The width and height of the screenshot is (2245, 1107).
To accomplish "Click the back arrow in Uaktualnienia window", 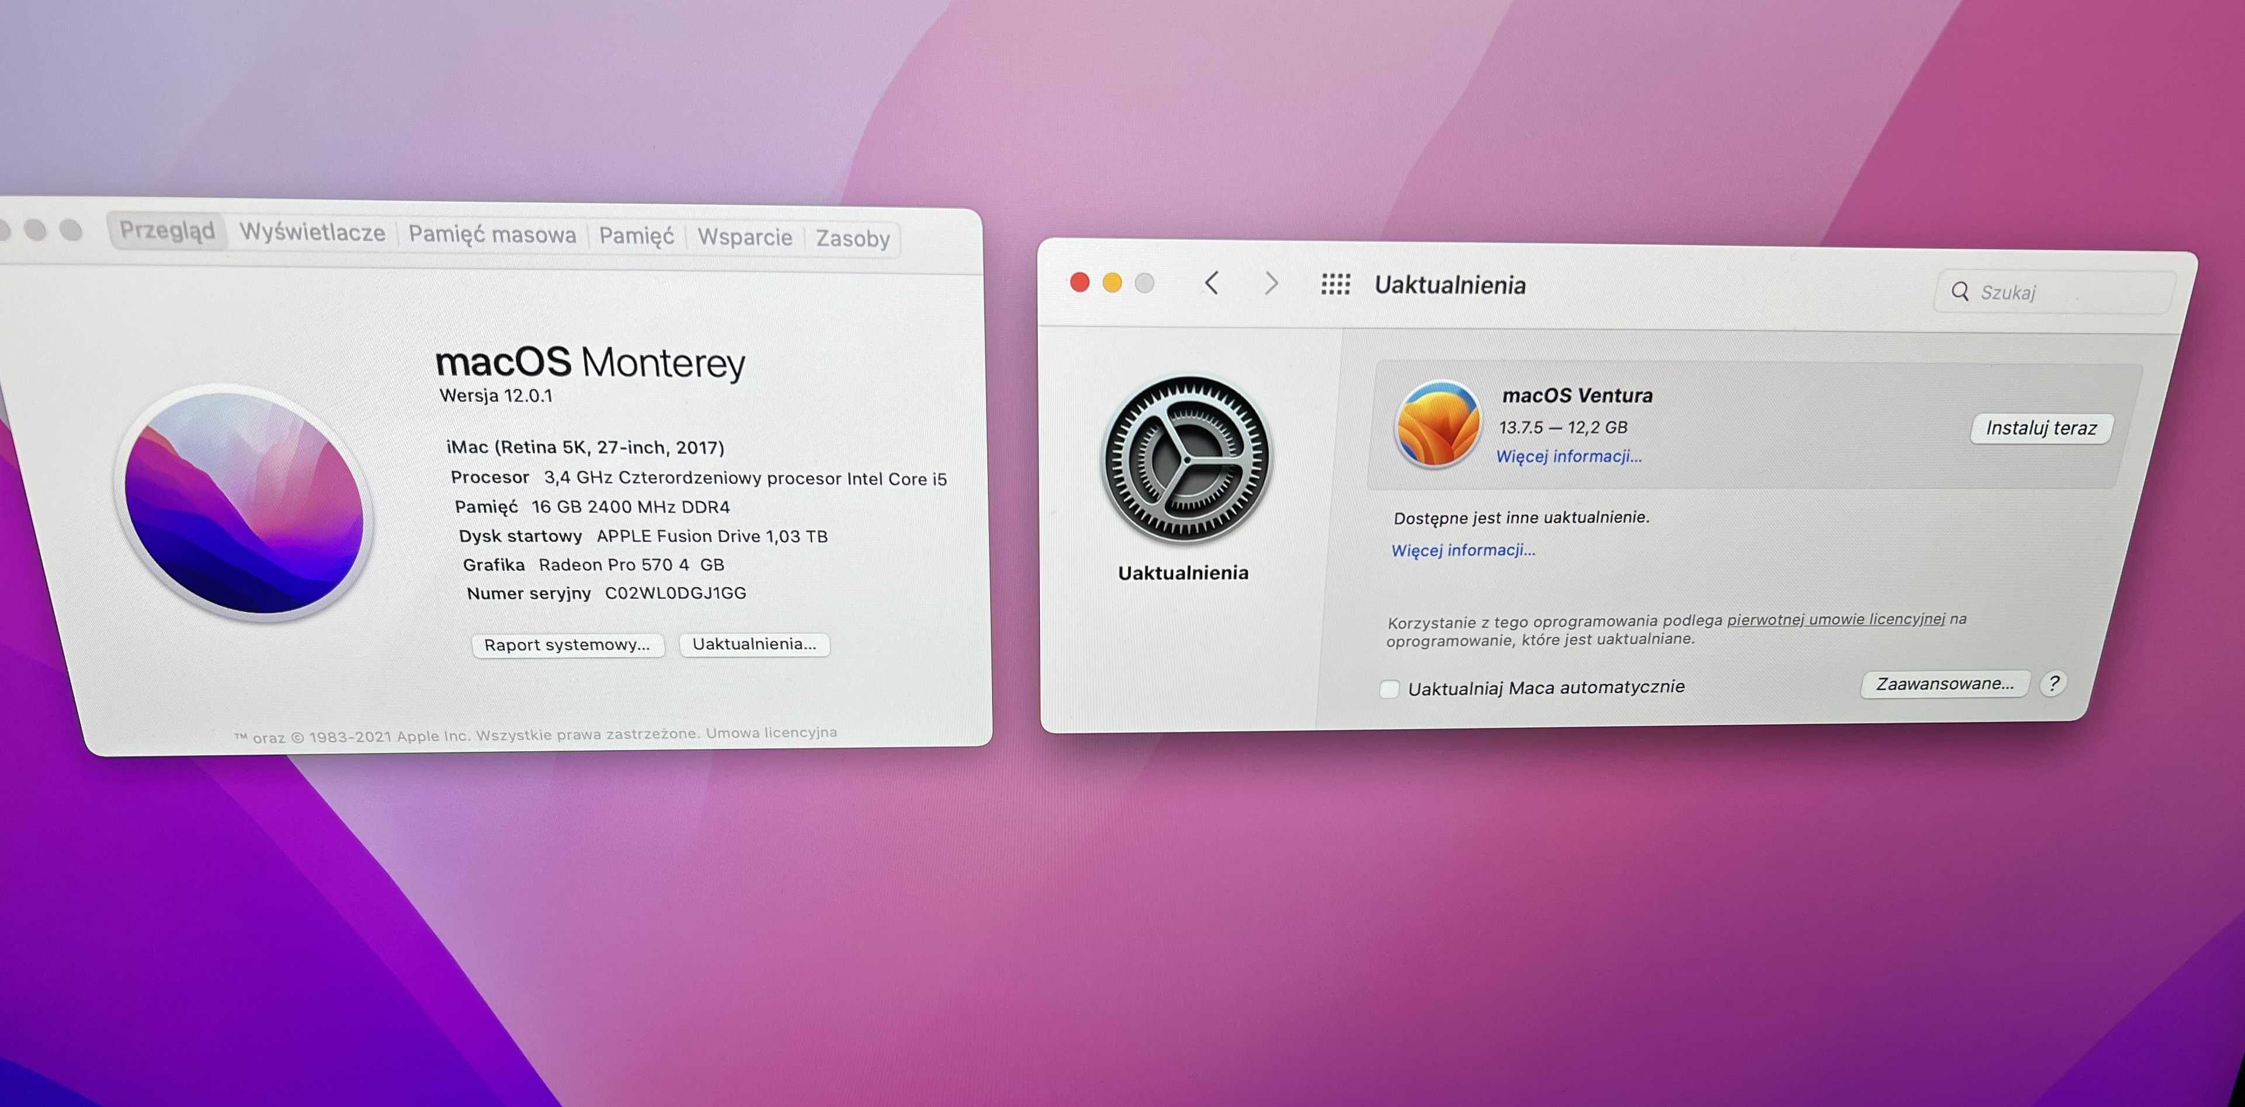I will tap(1212, 282).
